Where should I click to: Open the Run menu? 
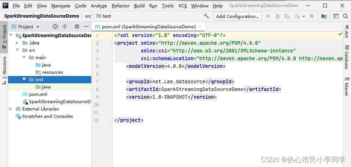(x=153, y=6)
